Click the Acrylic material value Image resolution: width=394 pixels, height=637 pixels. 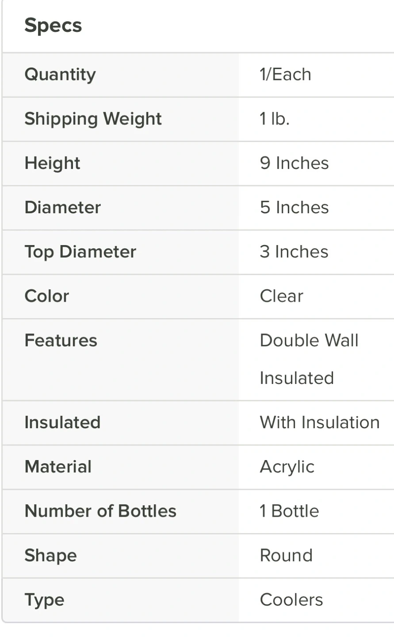[x=287, y=467]
